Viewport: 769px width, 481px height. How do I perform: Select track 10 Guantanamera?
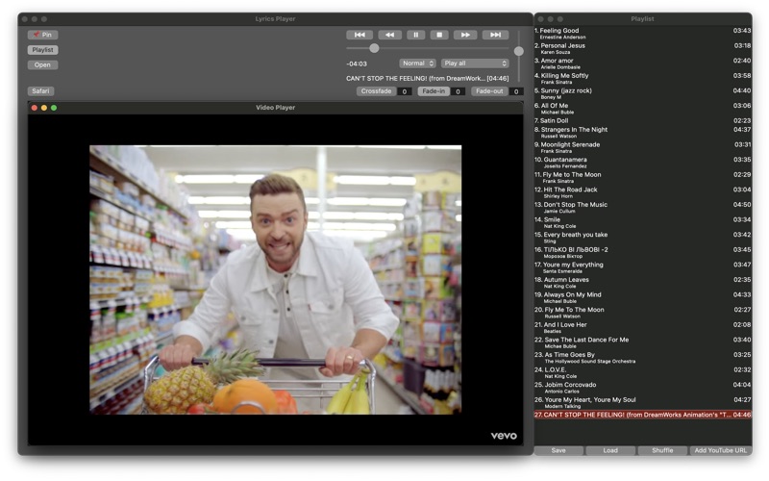[642, 163]
